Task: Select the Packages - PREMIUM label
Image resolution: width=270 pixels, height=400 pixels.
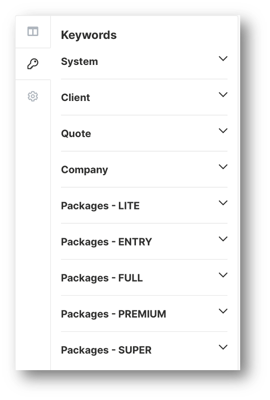Action: (114, 314)
